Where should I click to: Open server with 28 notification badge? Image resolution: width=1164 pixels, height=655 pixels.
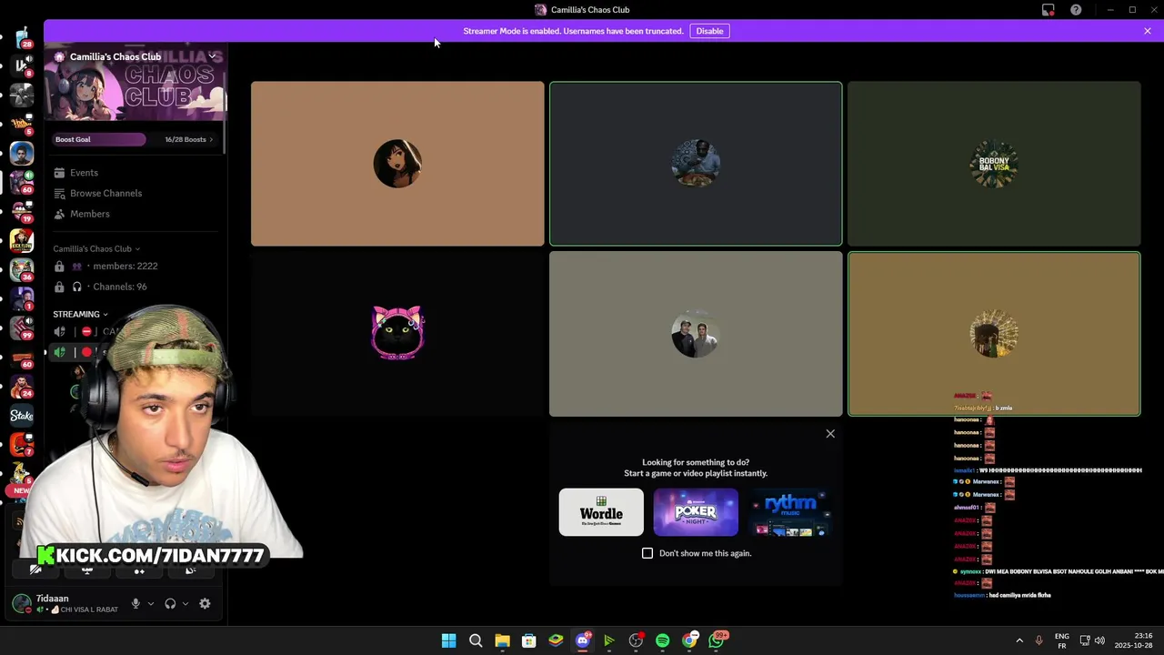pos(21,37)
